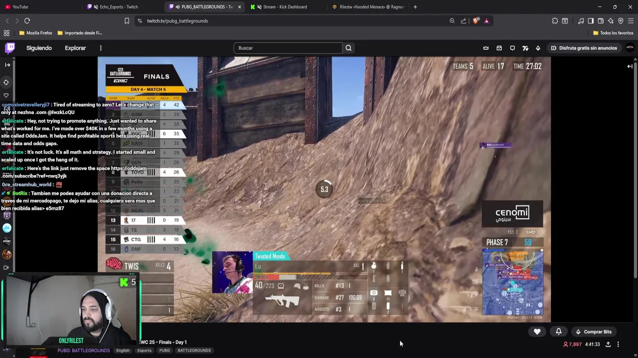Open the Siguiendo tab
638x358 pixels.
[x=39, y=48]
